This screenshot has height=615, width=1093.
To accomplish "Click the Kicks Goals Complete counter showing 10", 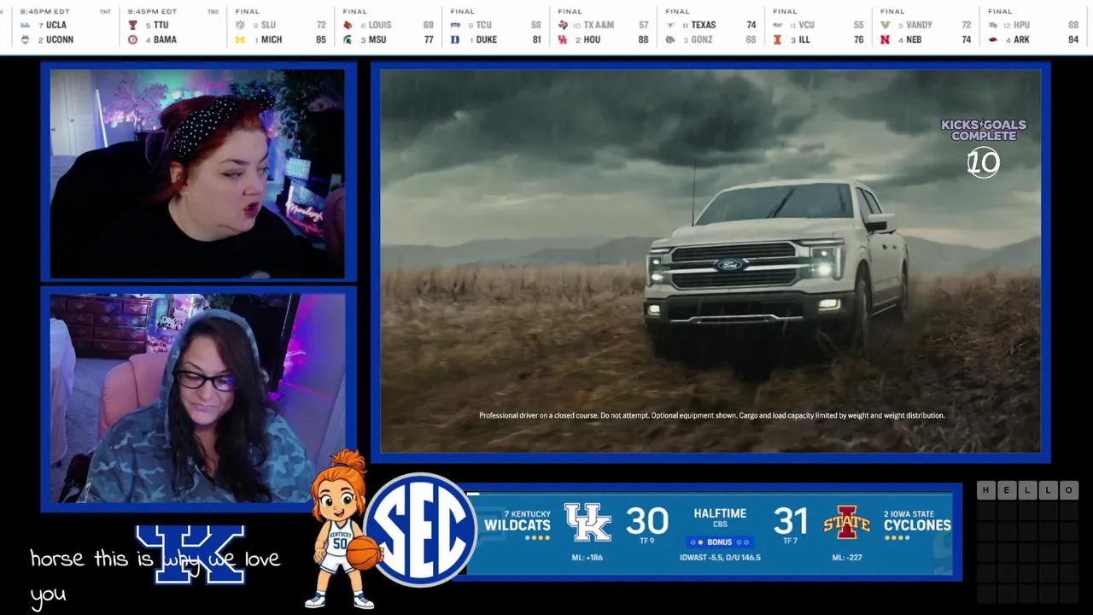I will [984, 147].
